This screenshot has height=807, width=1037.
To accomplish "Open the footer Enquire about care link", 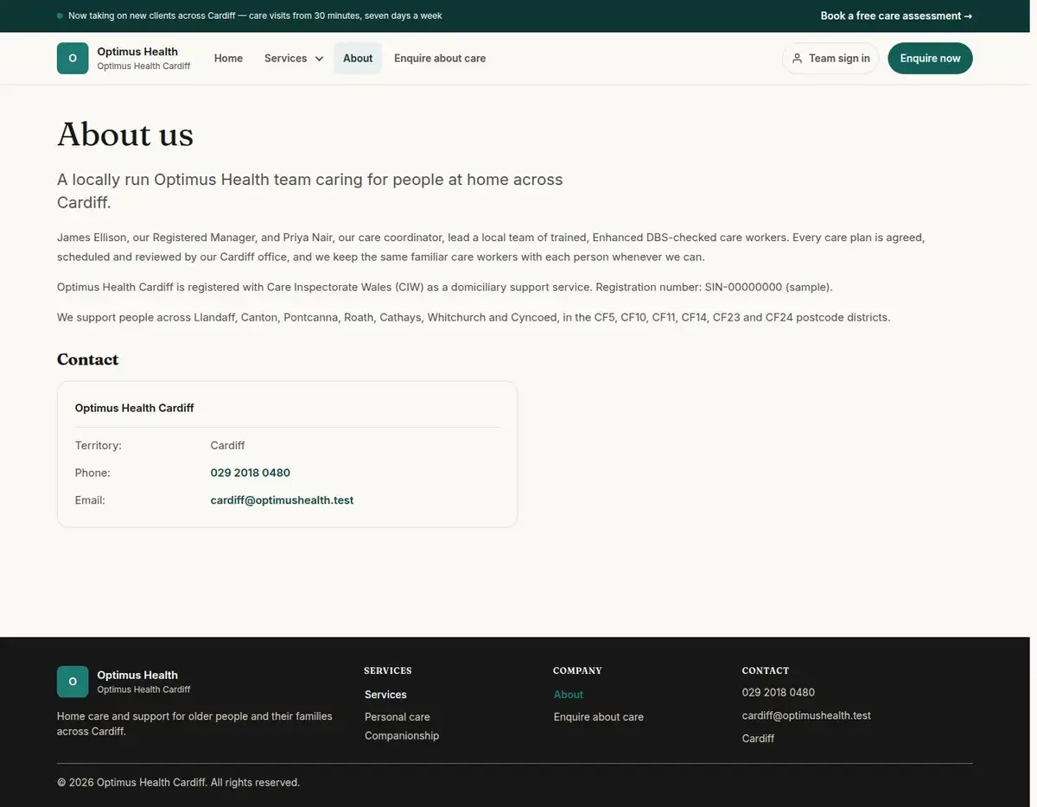I will coord(599,717).
